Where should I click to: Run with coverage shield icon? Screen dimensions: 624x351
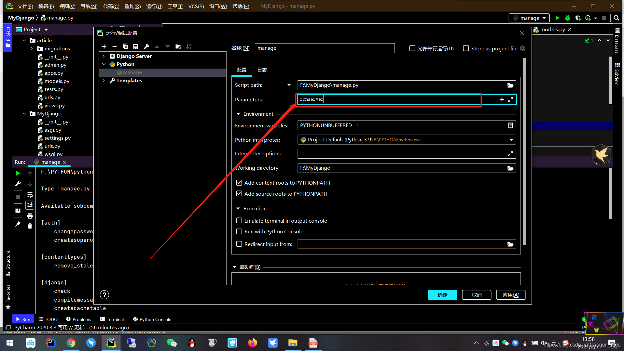coord(578,18)
